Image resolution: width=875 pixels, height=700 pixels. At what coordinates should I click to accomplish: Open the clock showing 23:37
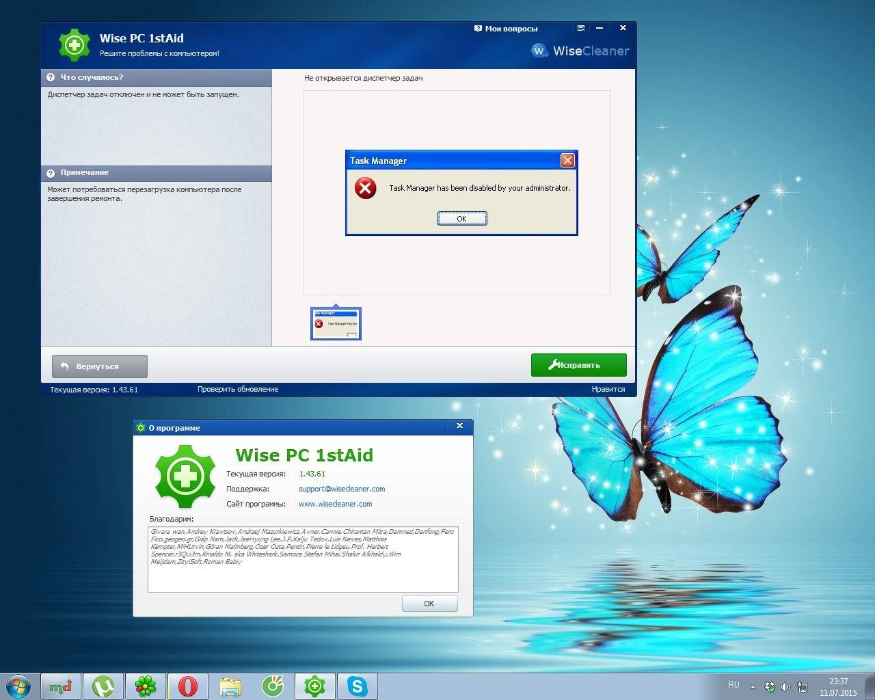point(838,686)
